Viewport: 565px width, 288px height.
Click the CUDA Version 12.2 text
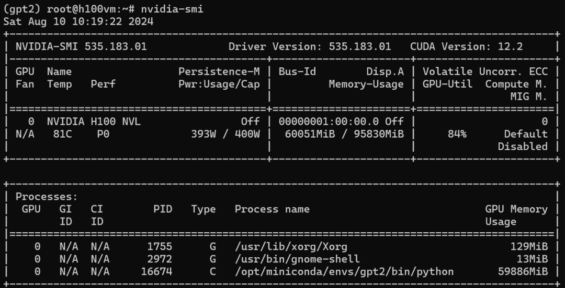(466, 46)
